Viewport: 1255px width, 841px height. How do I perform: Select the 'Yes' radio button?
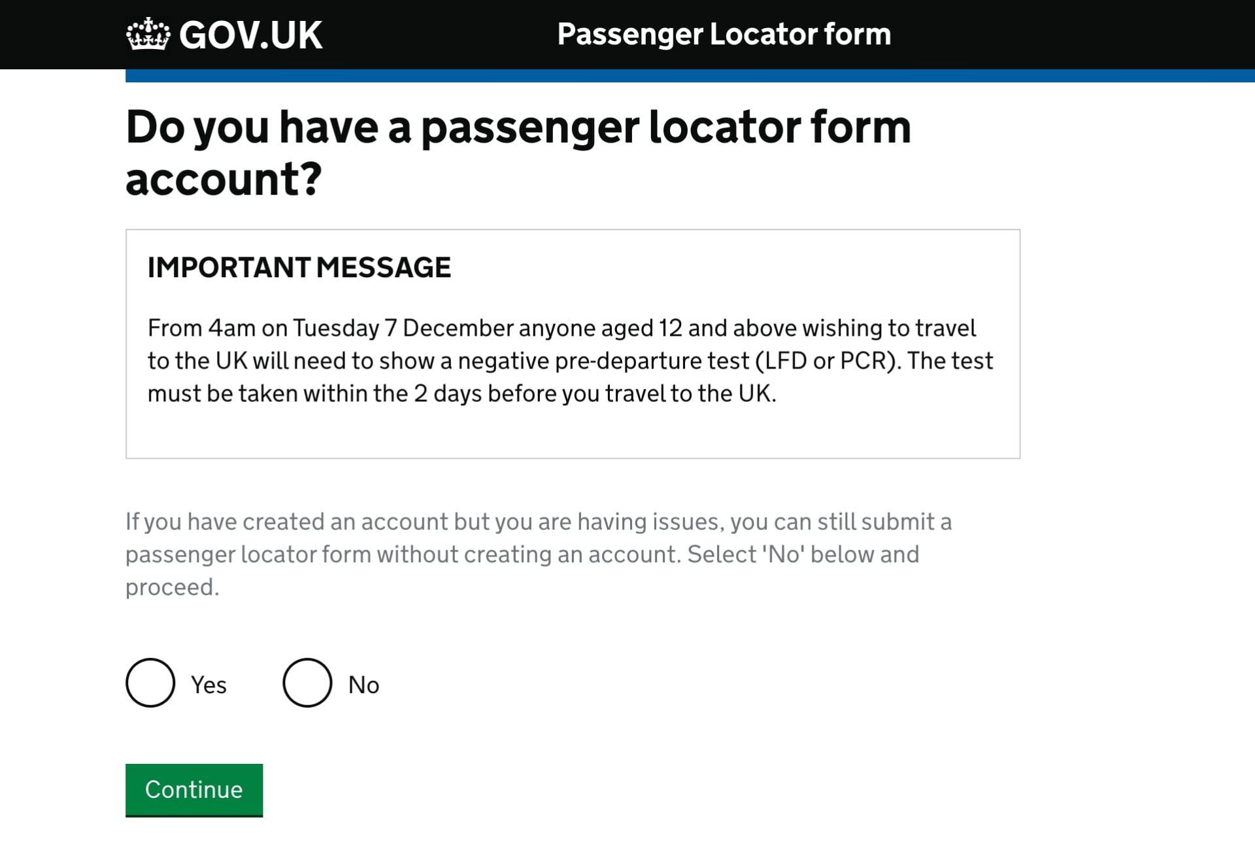click(x=150, y=684)
